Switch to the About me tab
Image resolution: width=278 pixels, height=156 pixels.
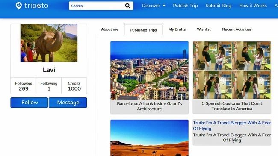(x=110, y=29)
